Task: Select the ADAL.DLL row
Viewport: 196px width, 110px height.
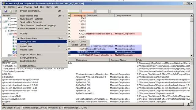Action: [96, 74]
